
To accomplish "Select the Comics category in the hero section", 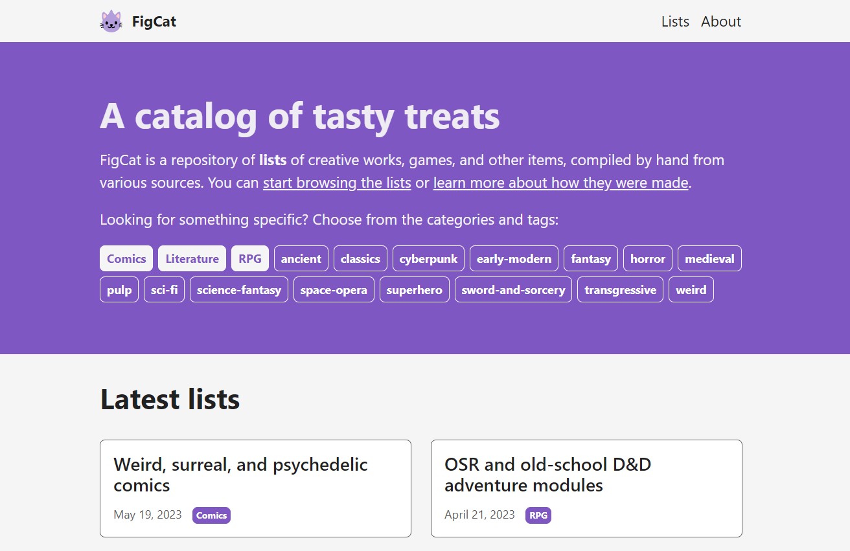I will [x=126, y=258].
